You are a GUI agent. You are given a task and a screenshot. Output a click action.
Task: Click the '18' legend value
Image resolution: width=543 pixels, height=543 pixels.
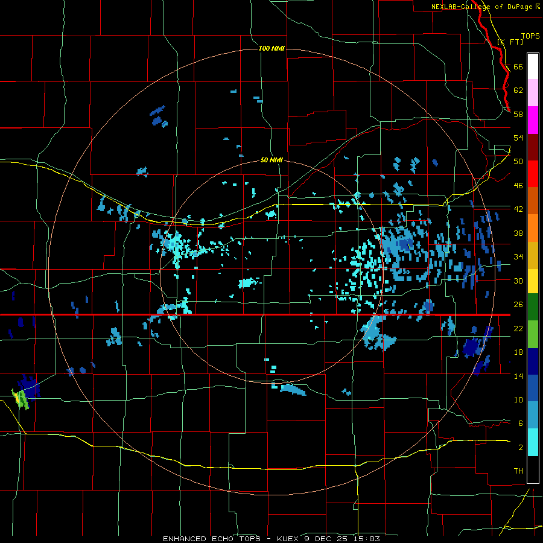click(518, 352)
